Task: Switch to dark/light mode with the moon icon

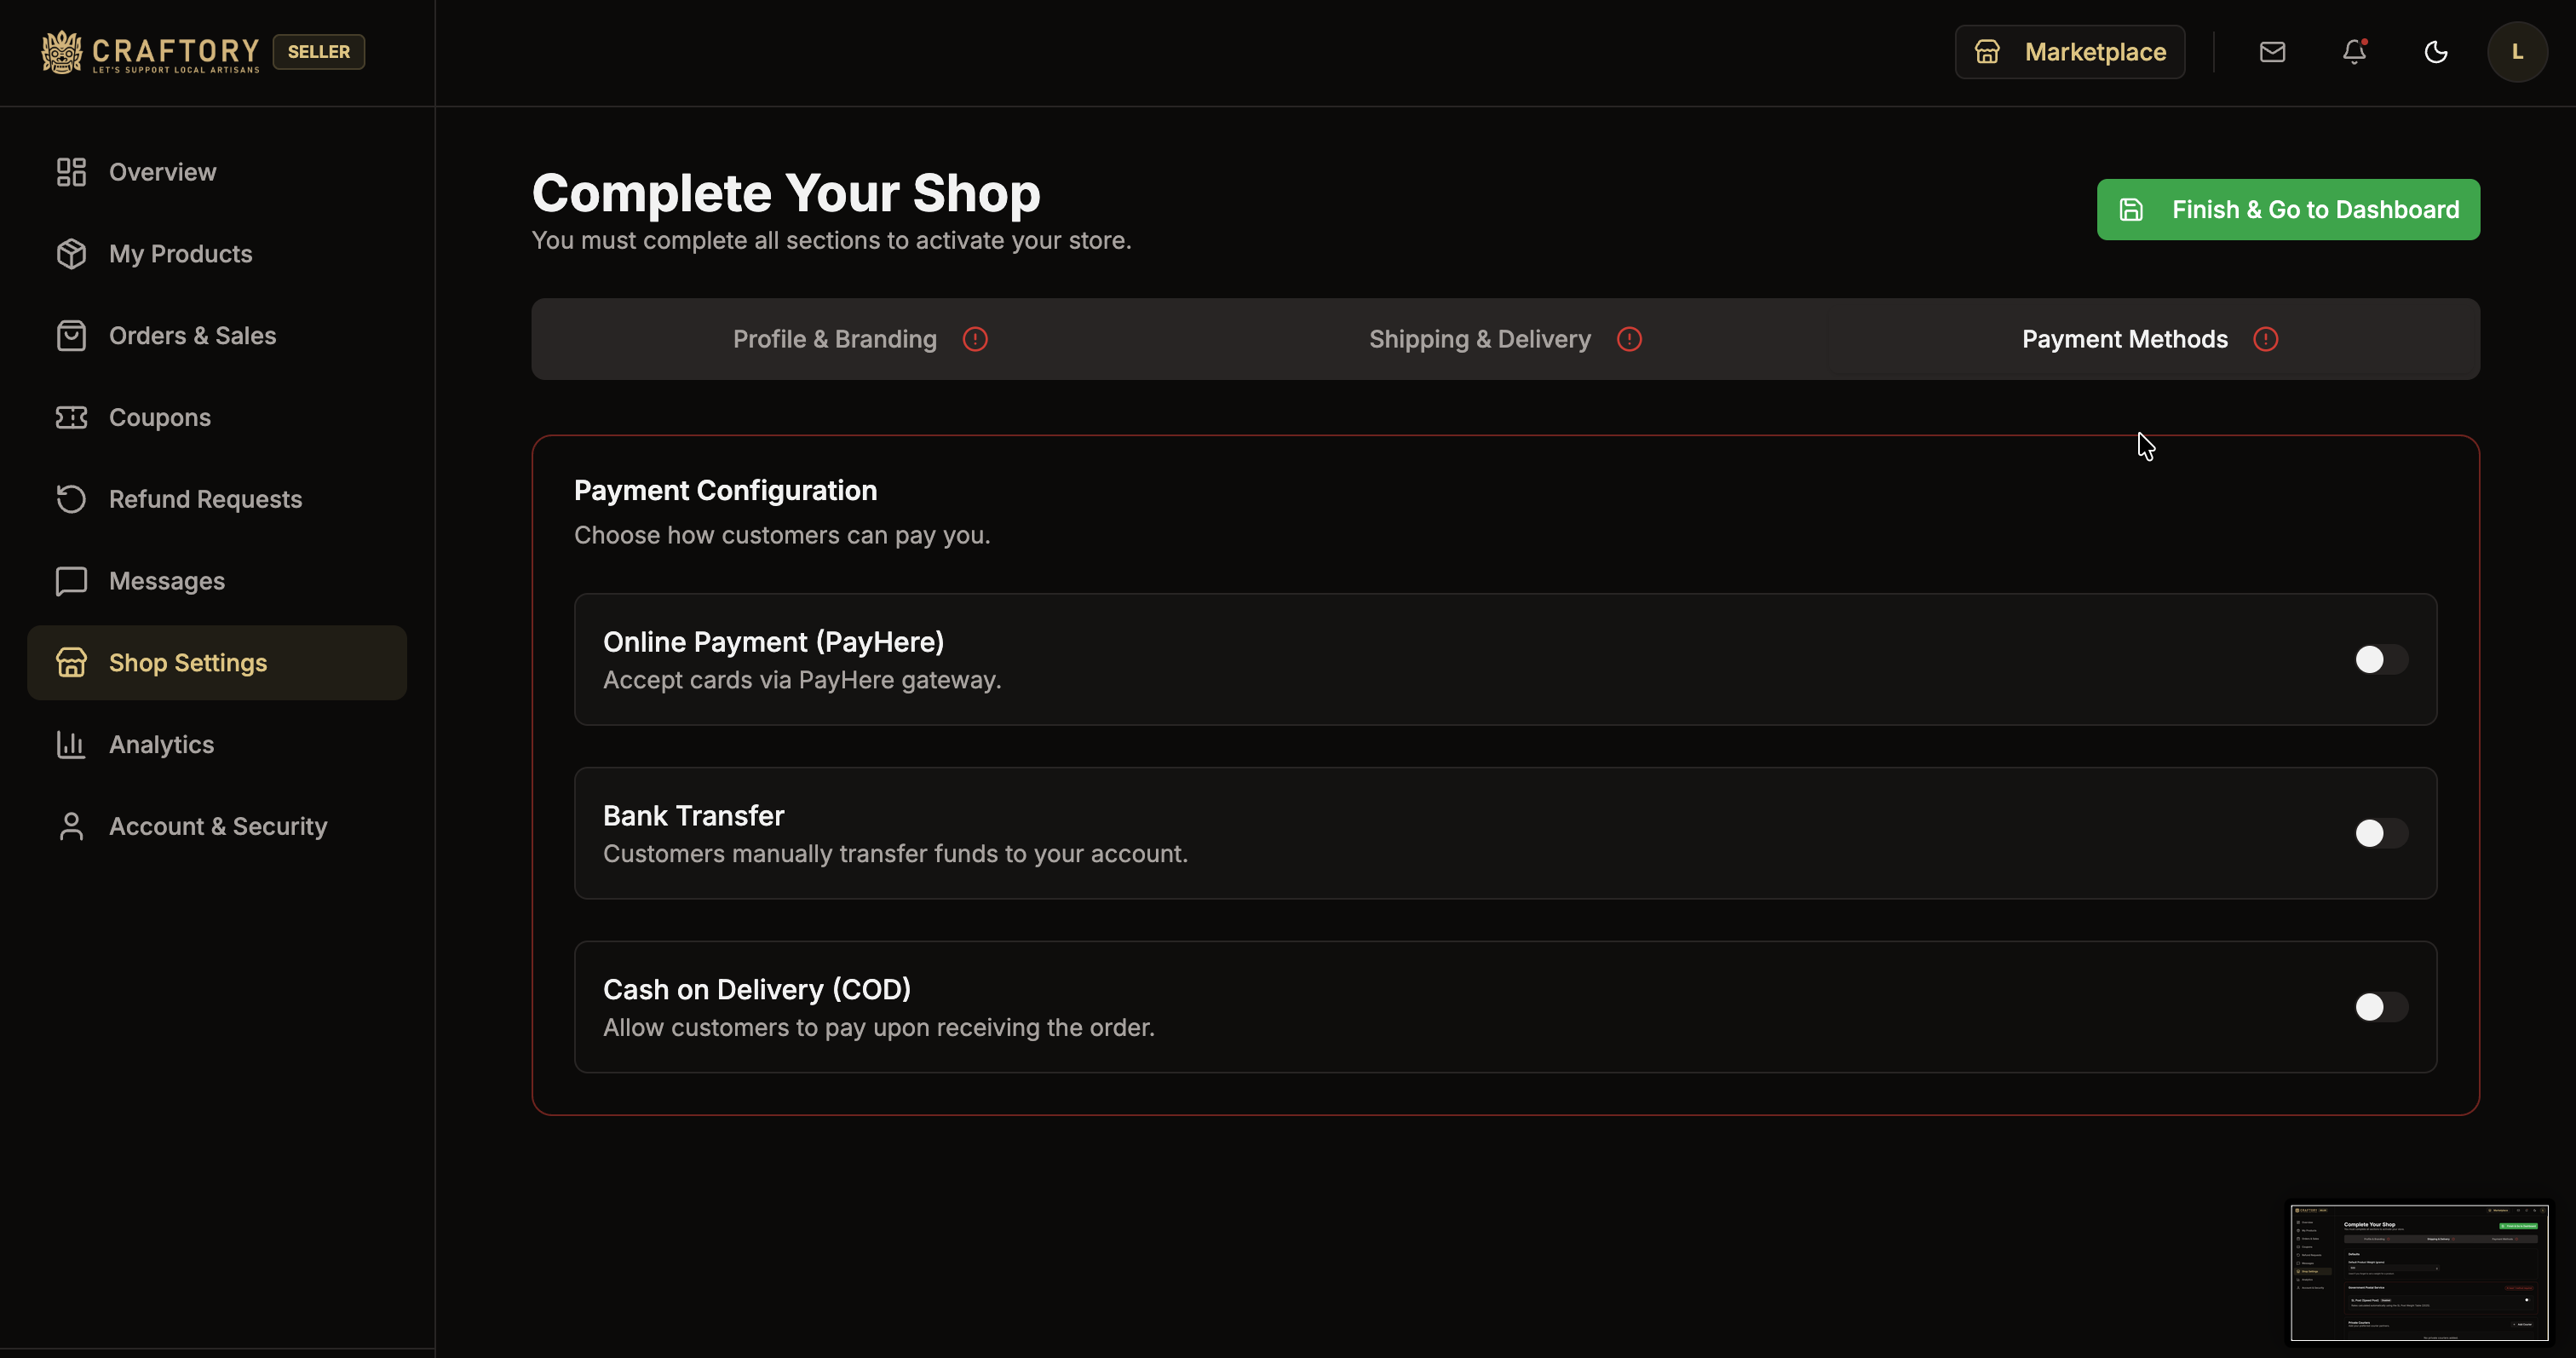Action: [x=2435, y=52]
